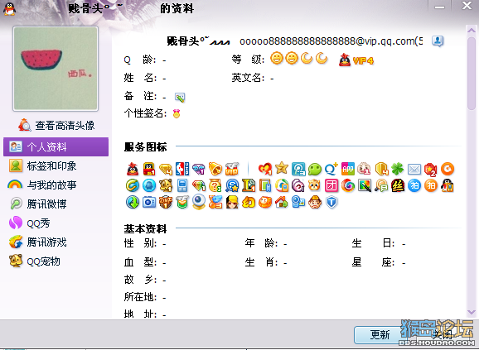This screenshot has width=479, height=350.
Task: Click the penguin holding phone icon
Action: (x=448, y=185)
